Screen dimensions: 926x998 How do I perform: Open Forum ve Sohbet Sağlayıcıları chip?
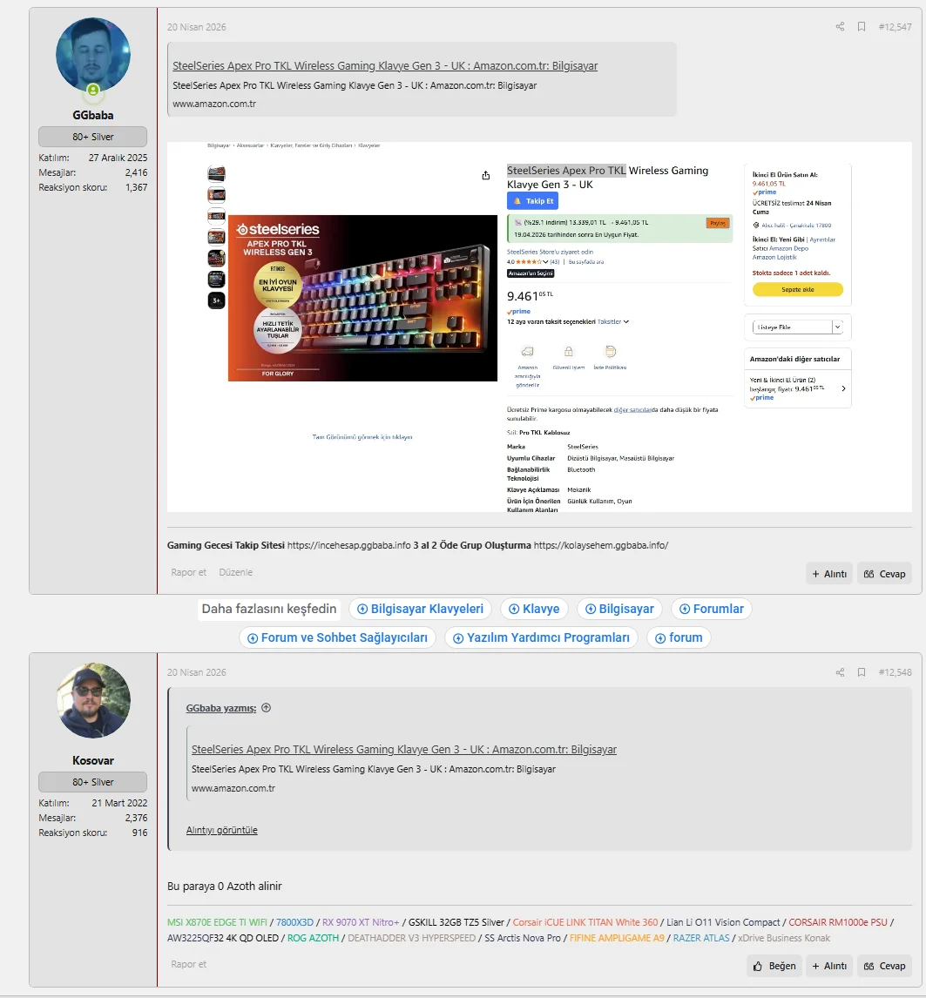[x=337, y=637]
